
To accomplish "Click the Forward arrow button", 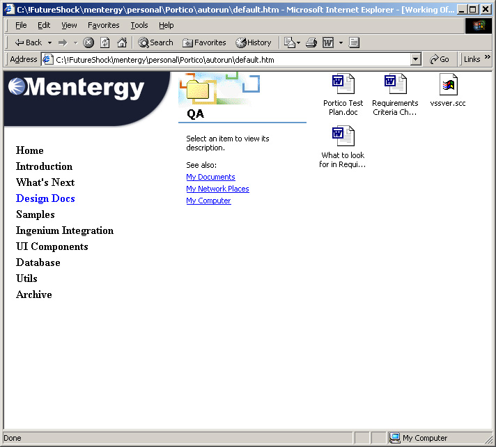I will [x=63, y=42].
